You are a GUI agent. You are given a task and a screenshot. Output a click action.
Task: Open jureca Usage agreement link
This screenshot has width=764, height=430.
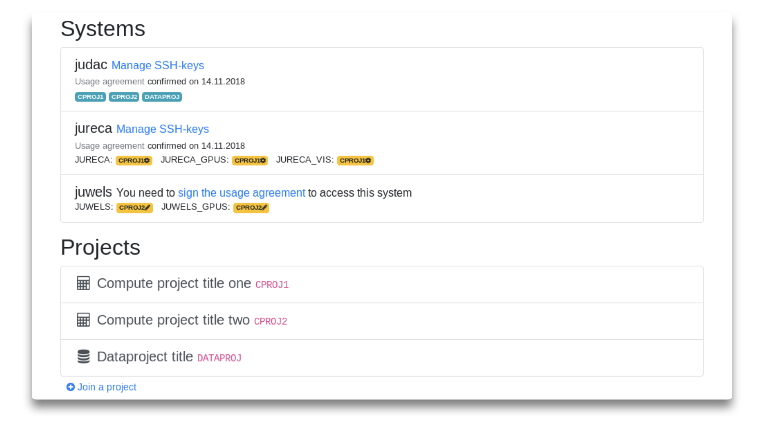[109, 146]
